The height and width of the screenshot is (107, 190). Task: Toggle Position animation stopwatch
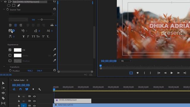[x=10, y=70]
